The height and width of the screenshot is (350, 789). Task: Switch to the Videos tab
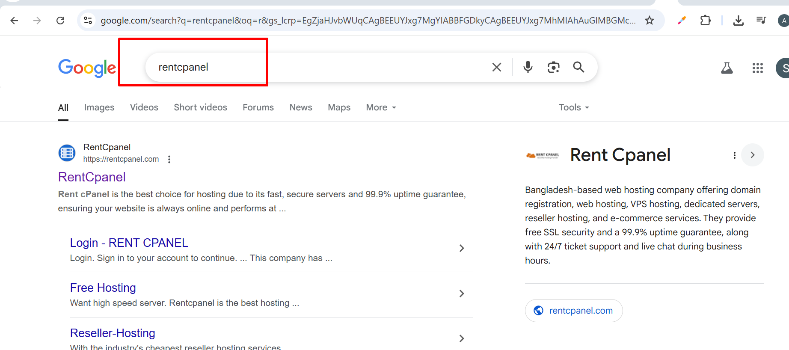(144, 107)
